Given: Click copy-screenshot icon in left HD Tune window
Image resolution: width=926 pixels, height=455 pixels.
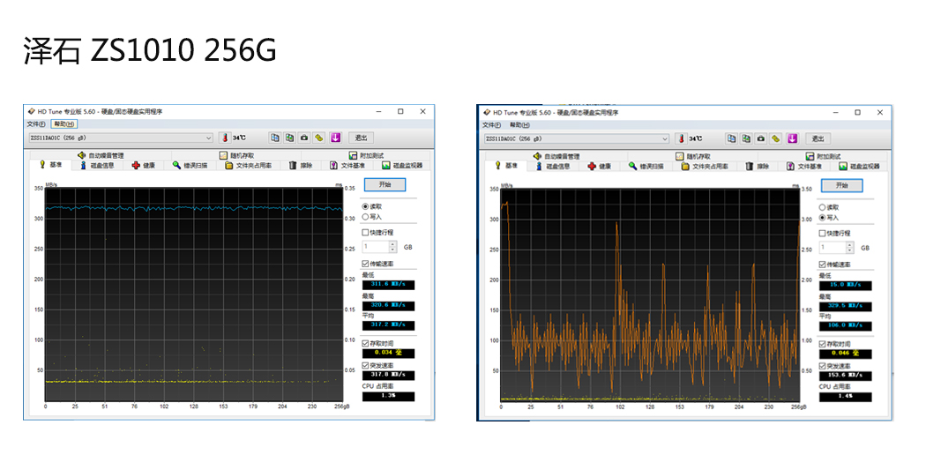Looking at the screenshot, I should pyautogui.click(x=289, y=138).
